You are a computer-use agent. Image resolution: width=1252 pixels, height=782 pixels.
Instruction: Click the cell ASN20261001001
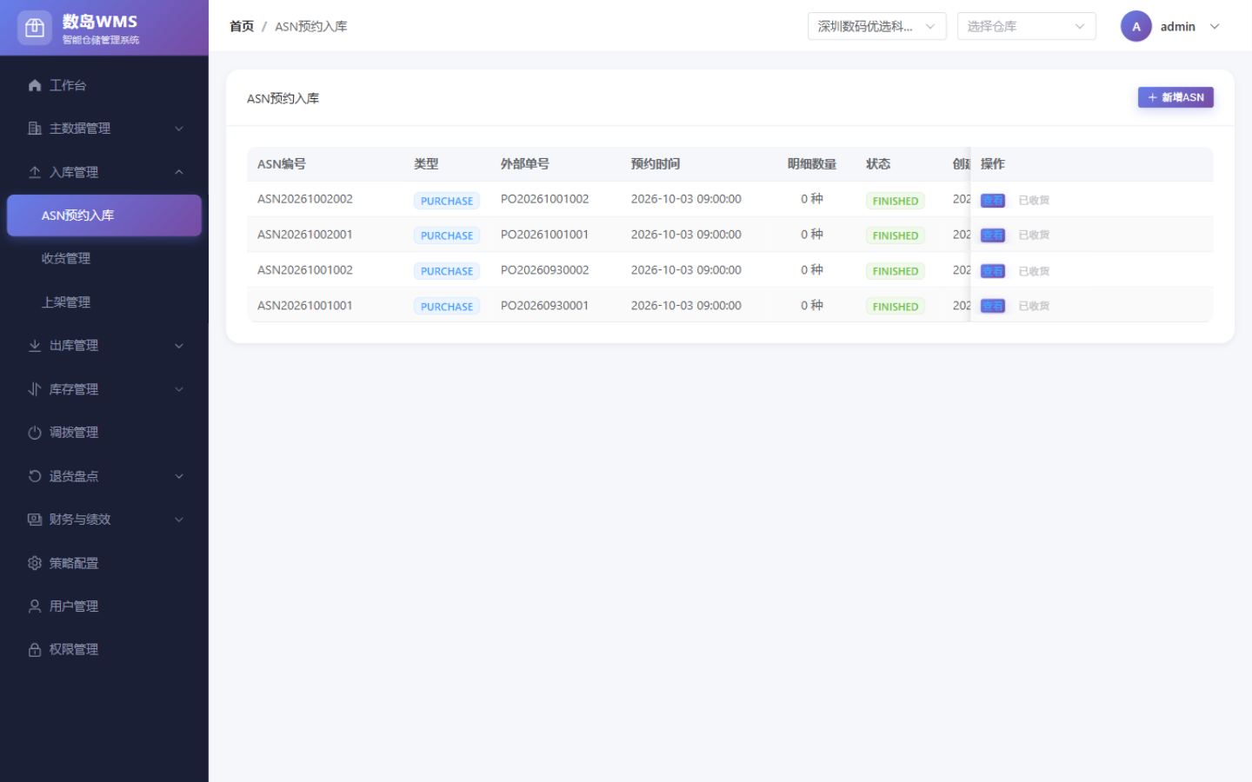305,306
